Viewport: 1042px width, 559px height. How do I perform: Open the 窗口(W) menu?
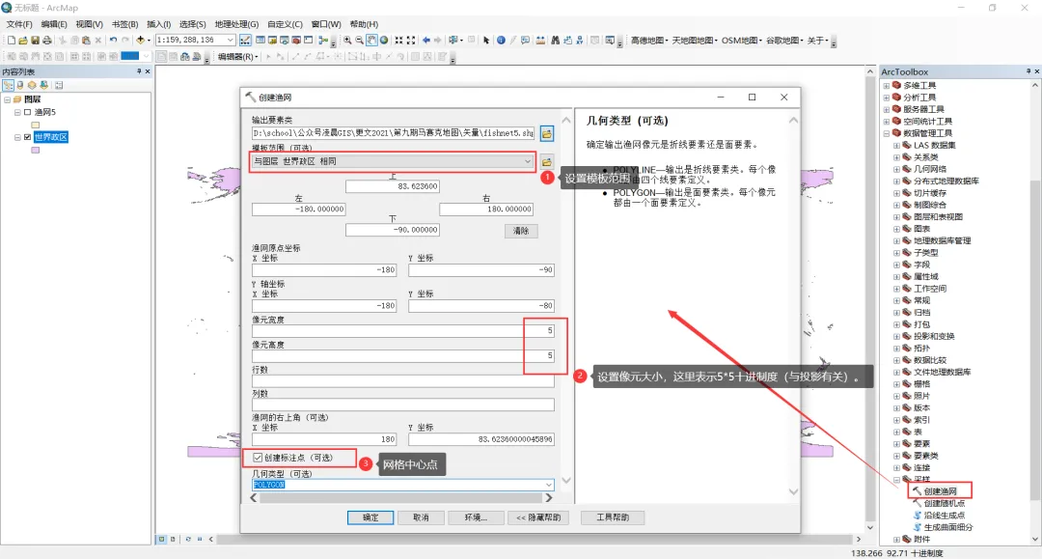326,24
